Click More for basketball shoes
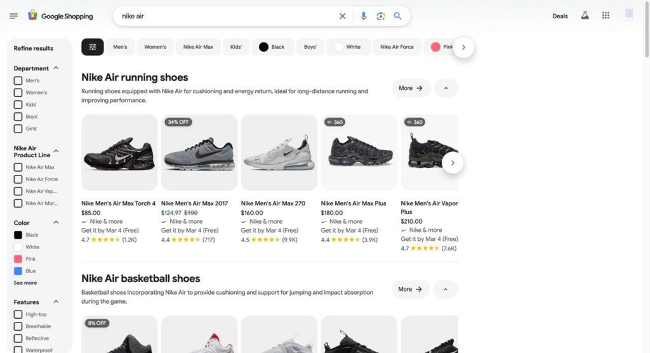650x353 pixels. click(410, 289)
